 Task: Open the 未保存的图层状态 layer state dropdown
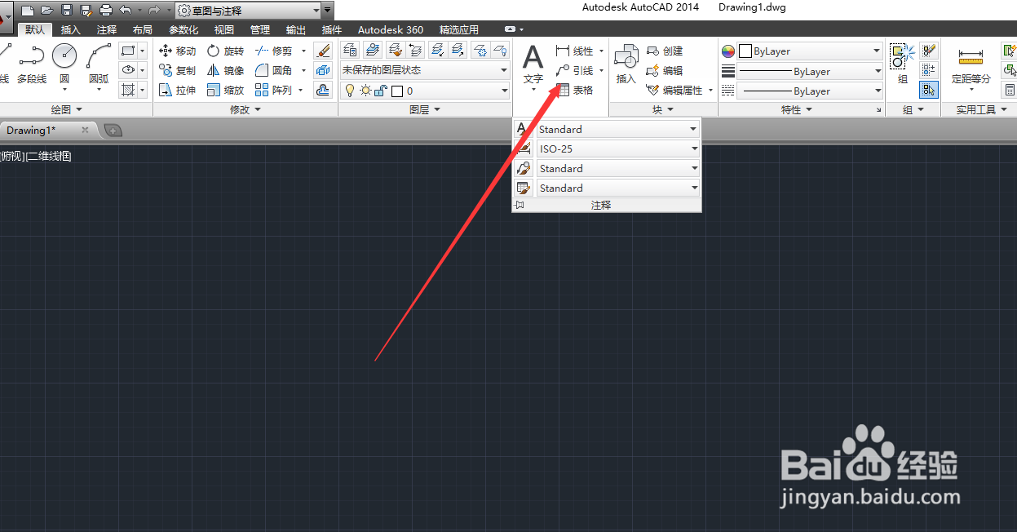pos(504,70)
